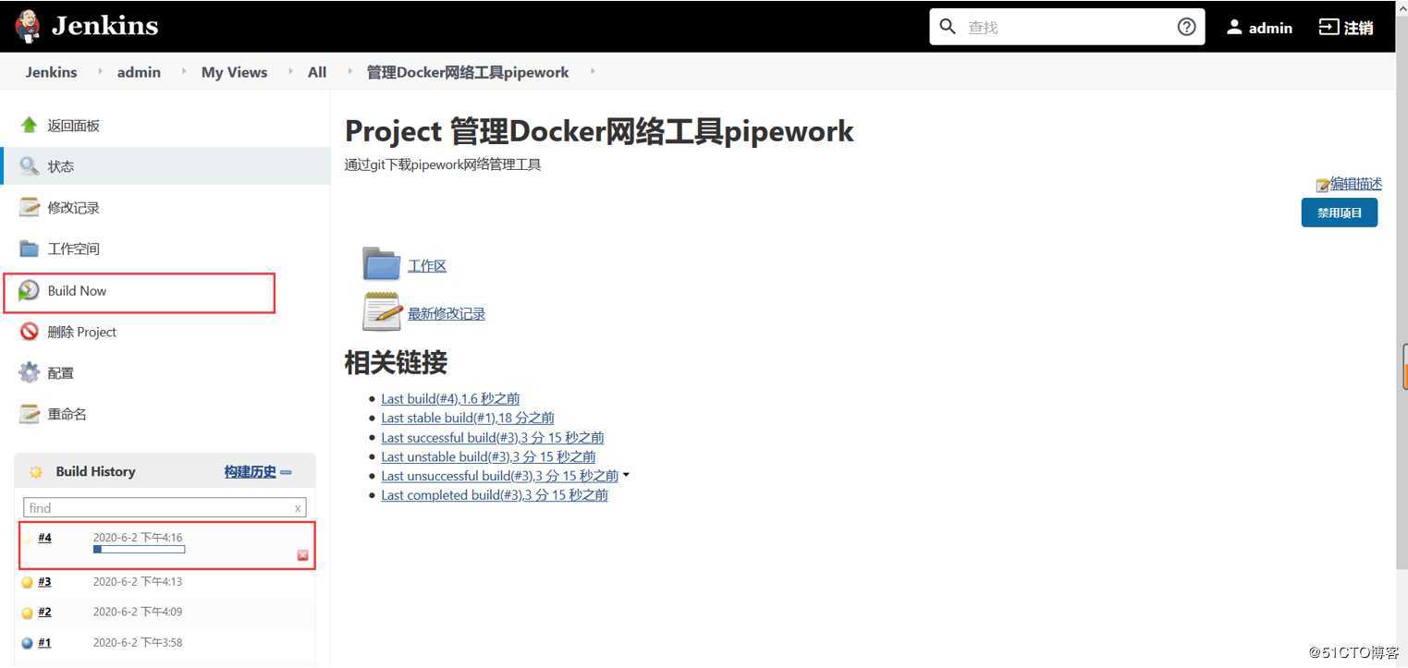Select 修改记录 in sidebar
Image resolution: width=1408 pixels, height=668 pixels.
pyautogui.click(x=74, y=208)
